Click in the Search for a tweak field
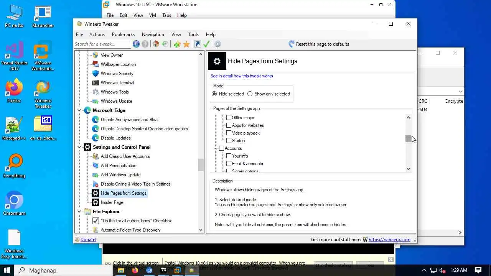 pyautogui.click(x=102, y=44)
